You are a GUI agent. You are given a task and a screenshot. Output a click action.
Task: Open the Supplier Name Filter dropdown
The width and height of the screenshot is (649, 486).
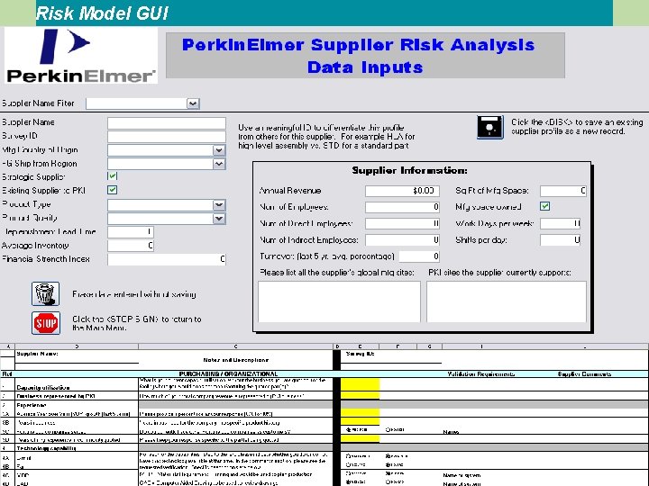coord(193,103)
